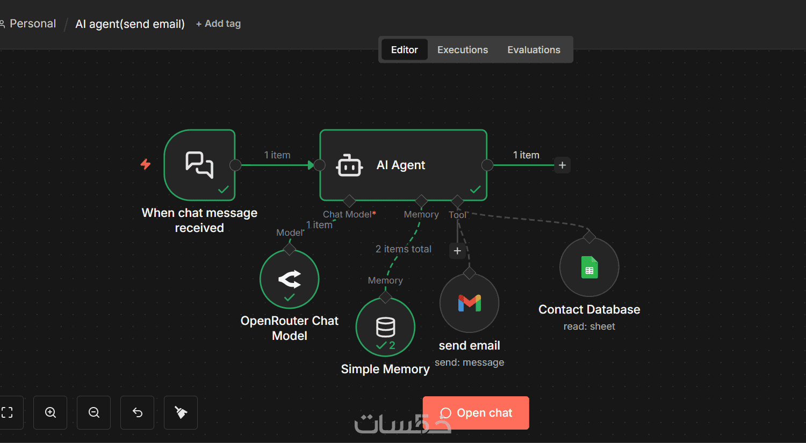Zoom out of the canvas
The height and width of the screenshot is (443, 806).
pos(94,412)
